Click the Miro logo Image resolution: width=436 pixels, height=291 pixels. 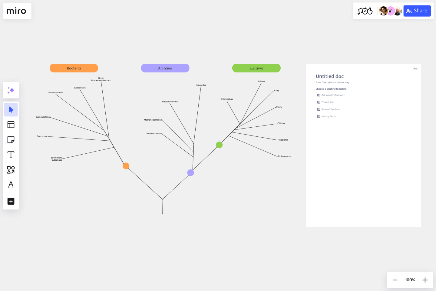coord(17,11)
